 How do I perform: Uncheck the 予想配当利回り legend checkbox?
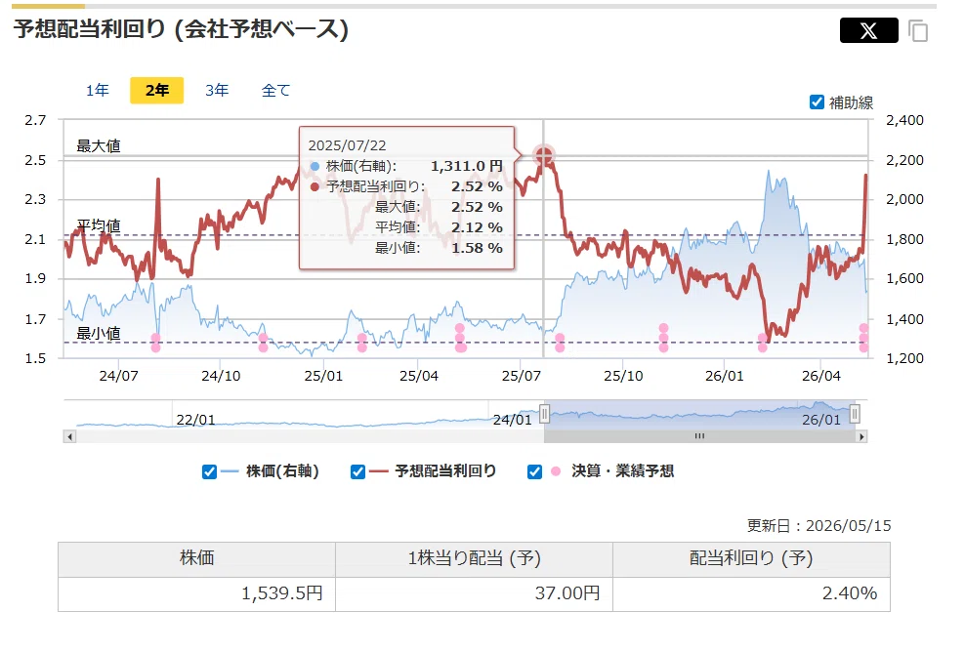click(357, 471)
